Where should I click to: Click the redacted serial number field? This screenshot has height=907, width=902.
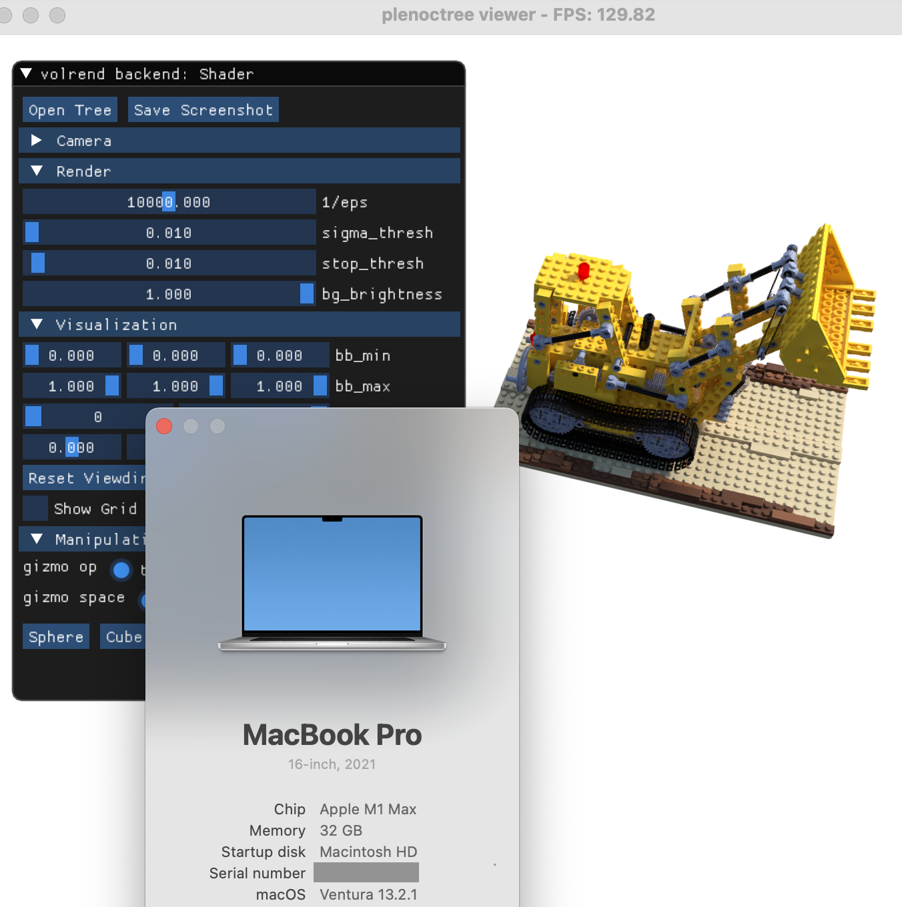coord(366,872)
